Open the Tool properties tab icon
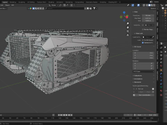Viewport: 167px width, 125px height. click(161, 48)
